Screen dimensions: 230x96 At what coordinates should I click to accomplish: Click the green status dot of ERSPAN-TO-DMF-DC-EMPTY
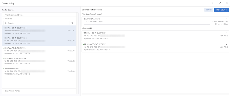[x=3, y=58]
